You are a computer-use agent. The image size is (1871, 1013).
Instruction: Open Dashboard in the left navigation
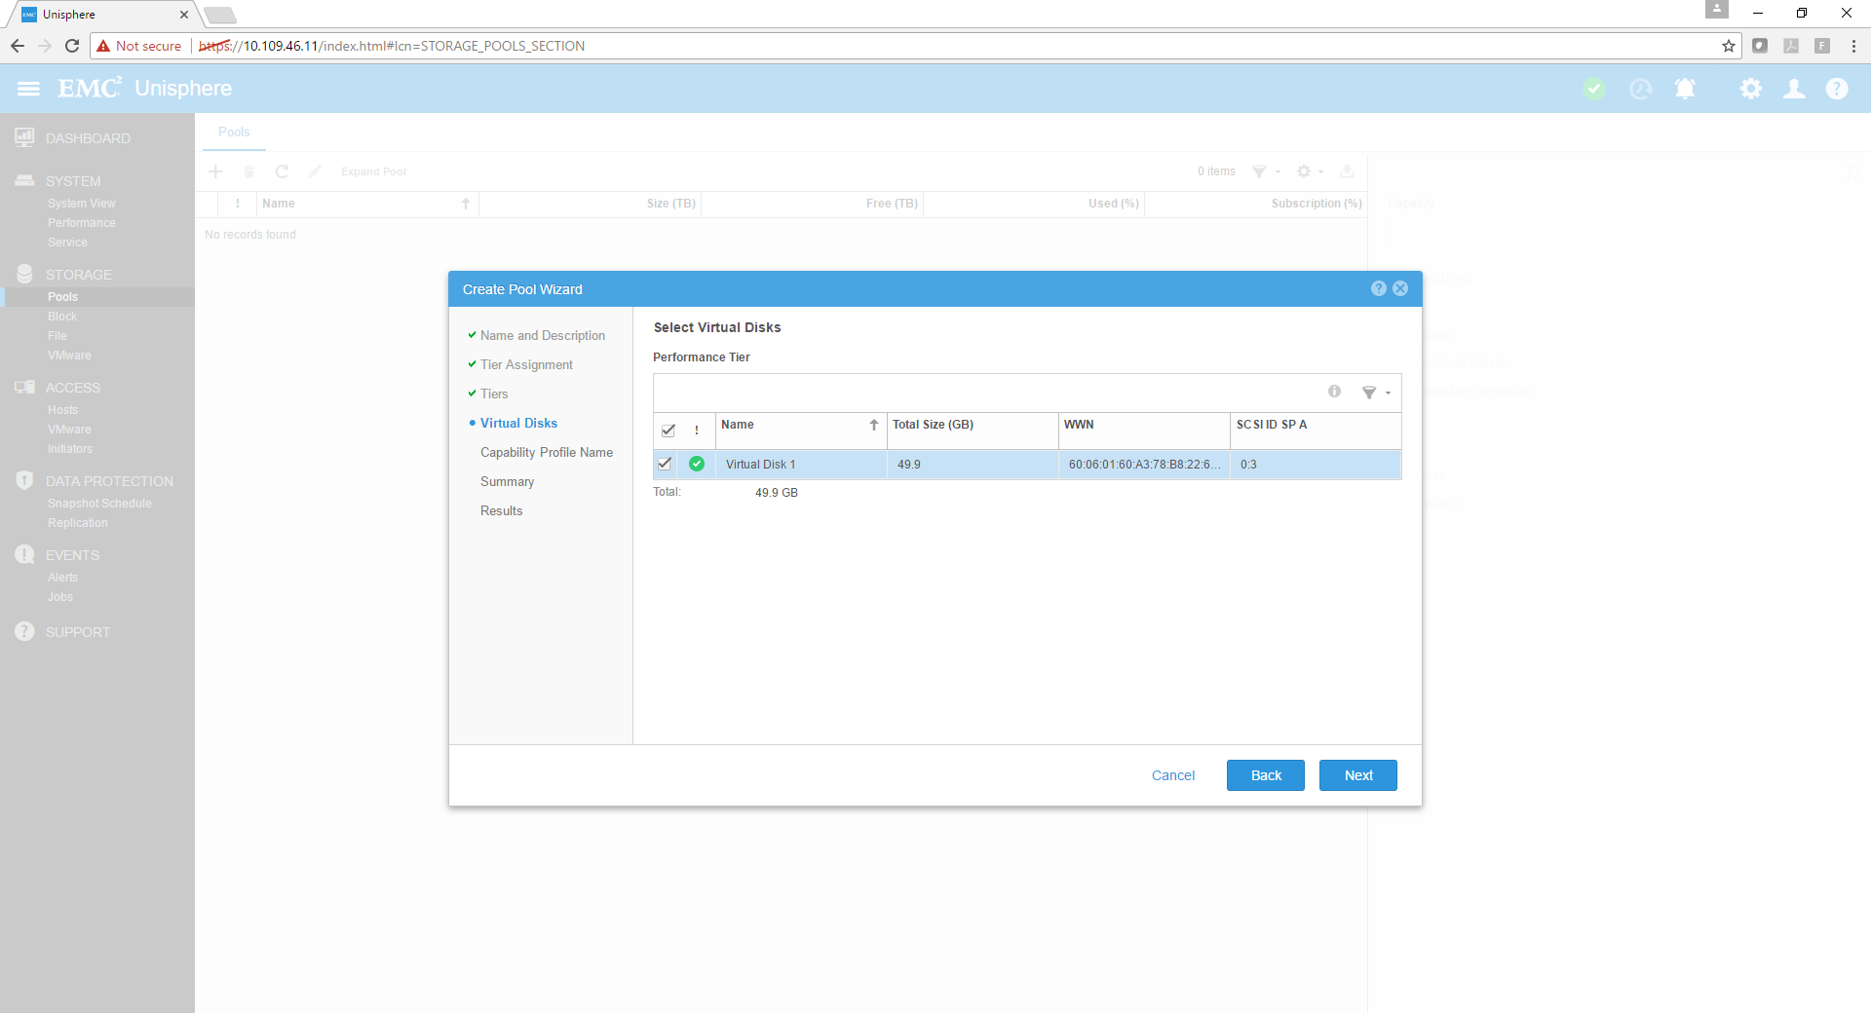click(x=88, y=138)
